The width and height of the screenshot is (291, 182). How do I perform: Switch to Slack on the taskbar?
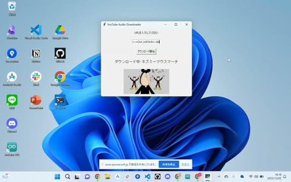tap(127, 176)
